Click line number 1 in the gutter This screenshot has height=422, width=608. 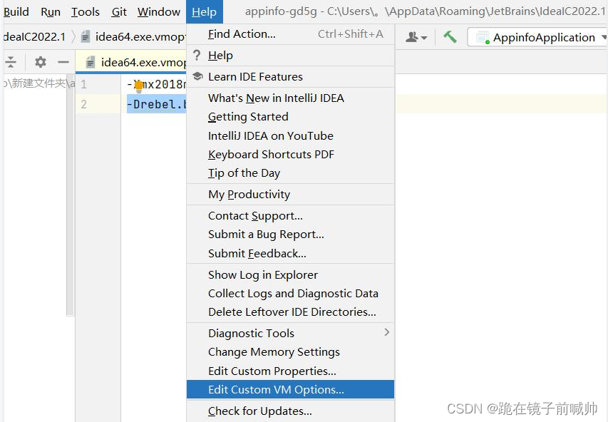click(x=83, y=84)
